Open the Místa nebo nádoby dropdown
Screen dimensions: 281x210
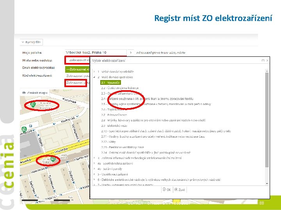[x=77, y=60]
